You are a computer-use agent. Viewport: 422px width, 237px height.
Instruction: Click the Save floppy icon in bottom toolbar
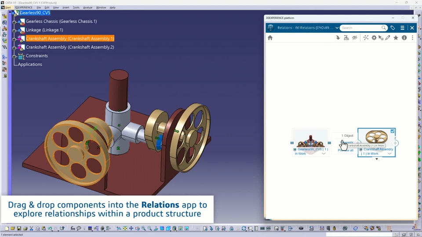(19, 228)
